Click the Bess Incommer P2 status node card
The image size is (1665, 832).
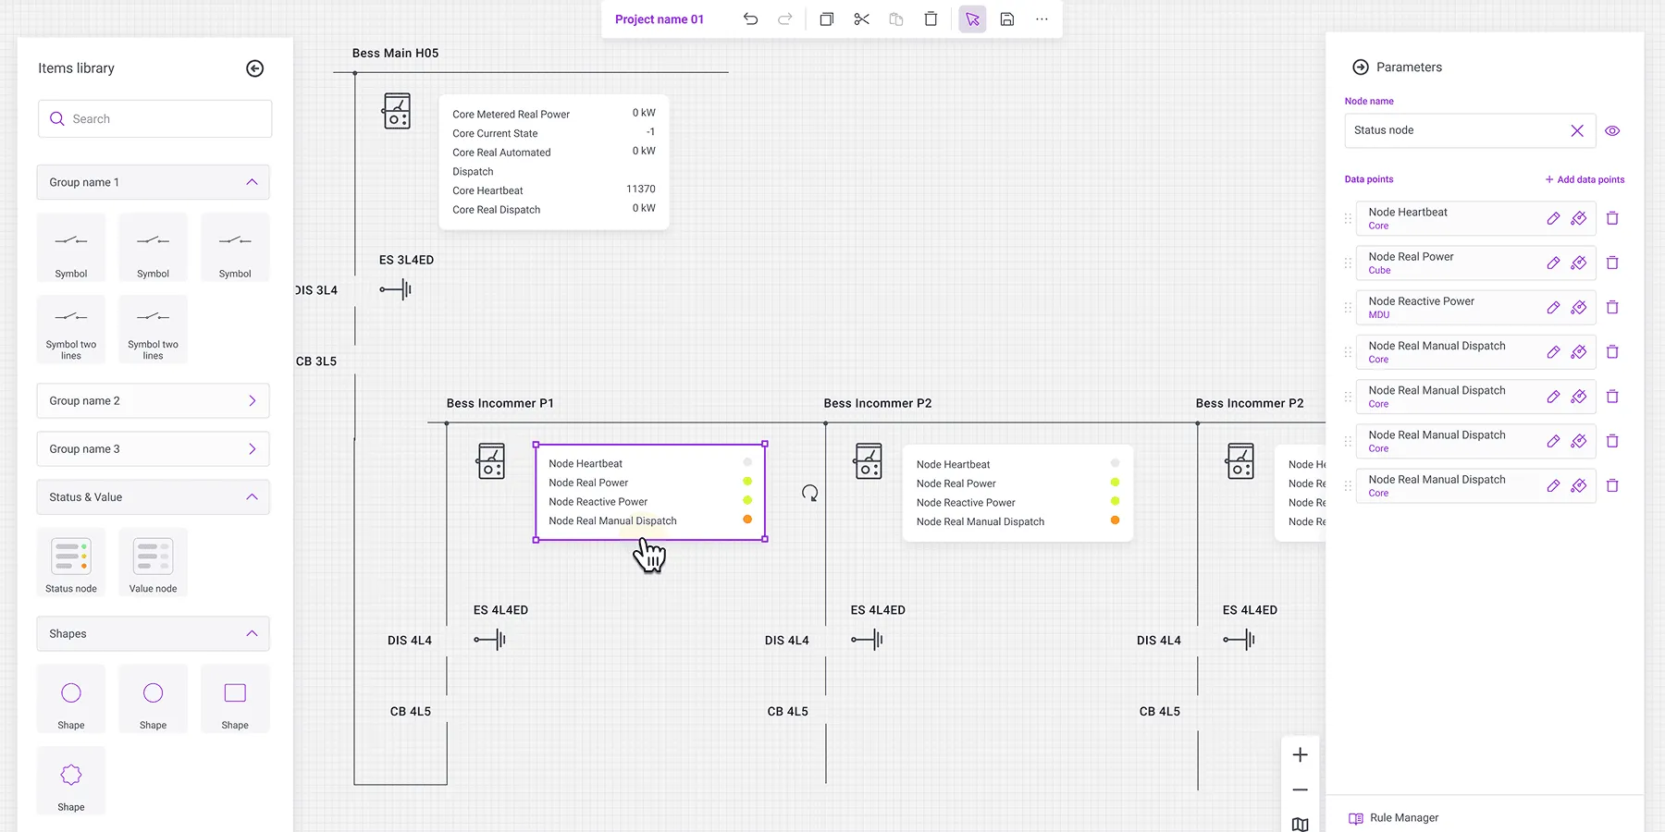tap(1017, 493)
